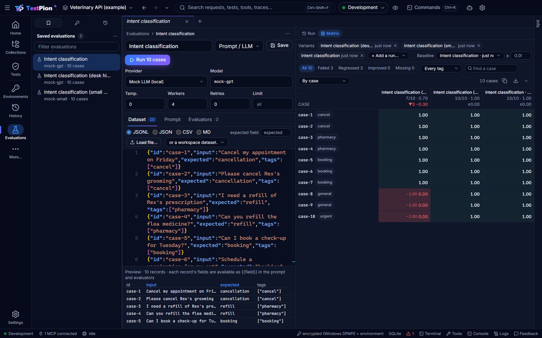542x338 pixels.
Task: Show the bookmark saved-evaluations panel tab
Action: tap(48, 23)
